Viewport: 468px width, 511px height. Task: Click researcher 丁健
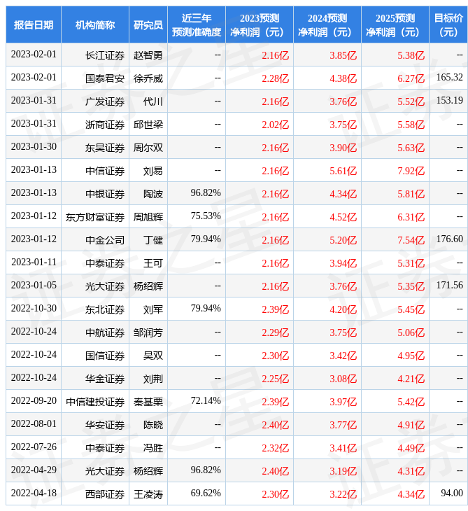153,241
